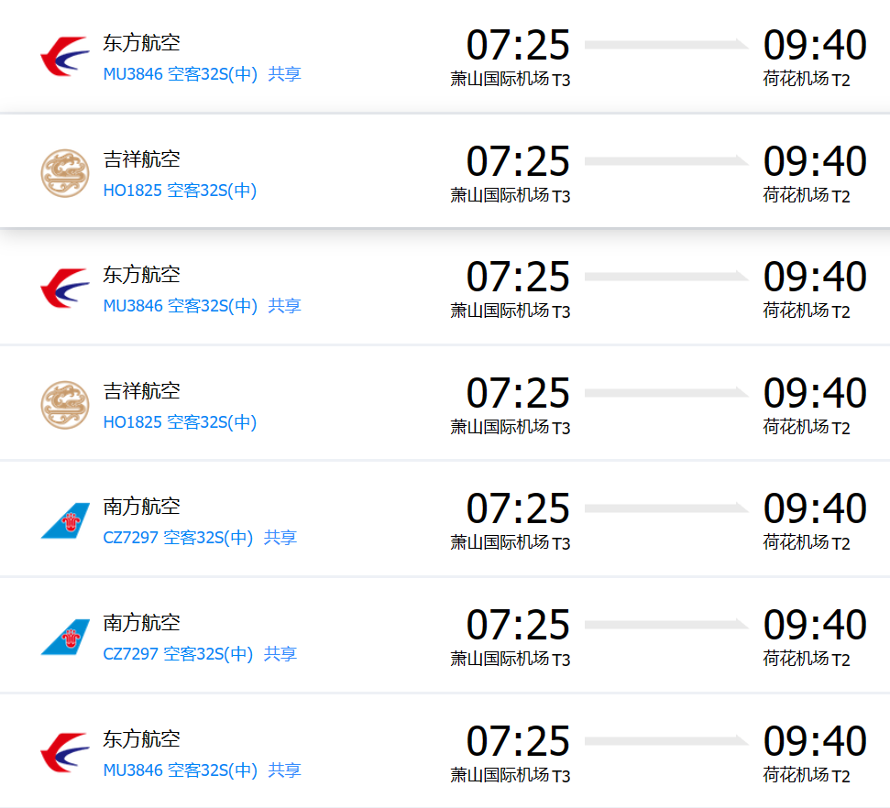The image size is (890, 808).
Task: Click the China Eastern logo in the third row
Action: pyautogui.click(x=64, y=289)
